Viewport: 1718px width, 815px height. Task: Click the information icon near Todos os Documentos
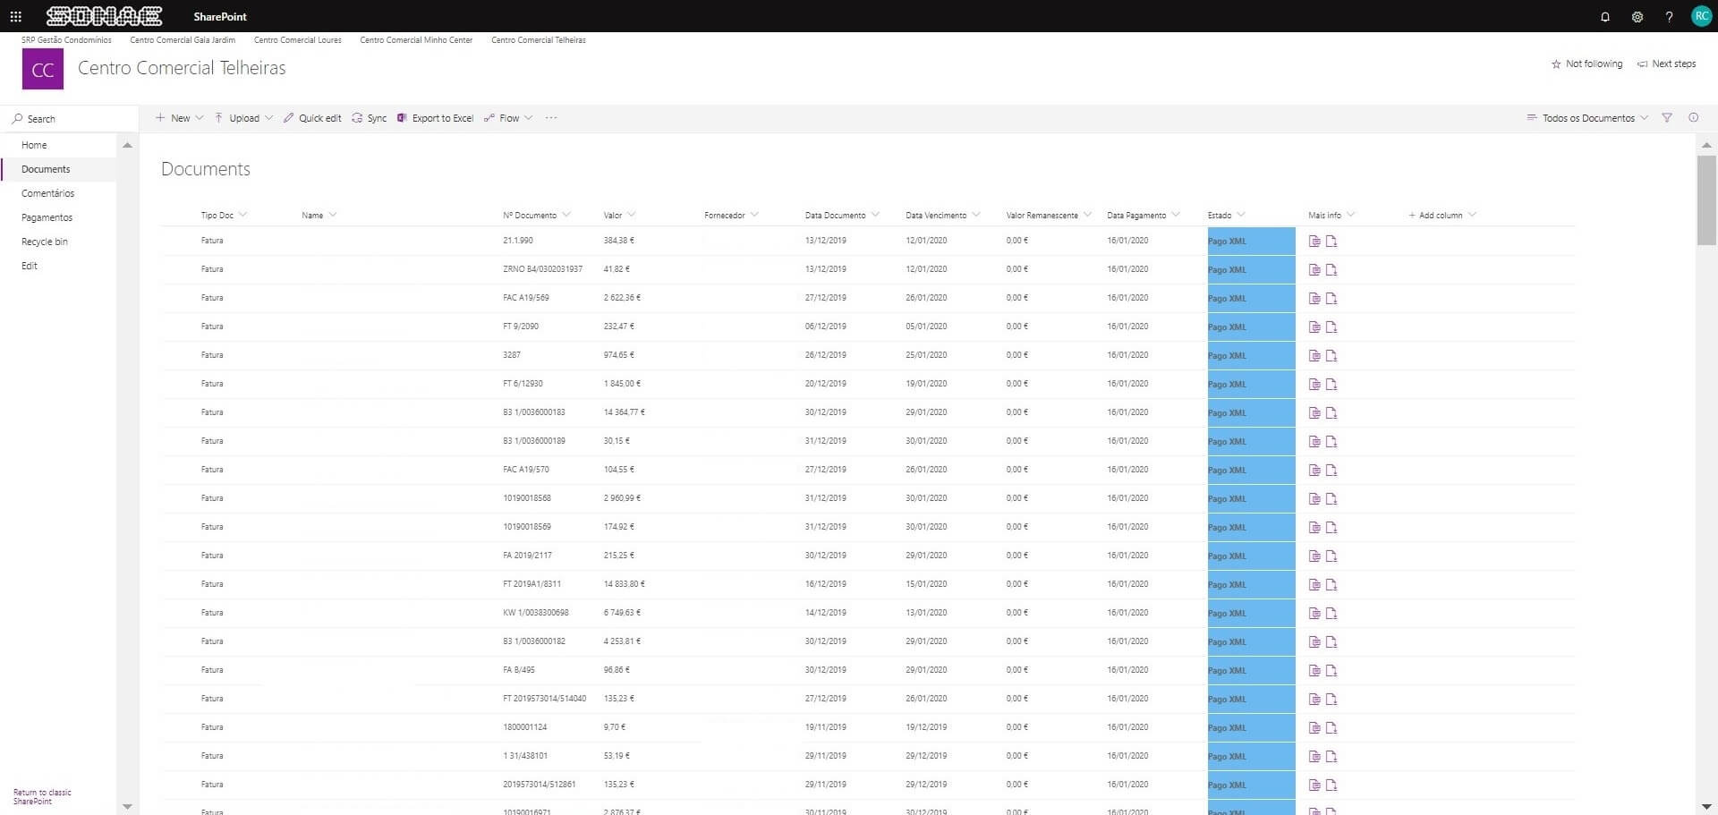1694,117
